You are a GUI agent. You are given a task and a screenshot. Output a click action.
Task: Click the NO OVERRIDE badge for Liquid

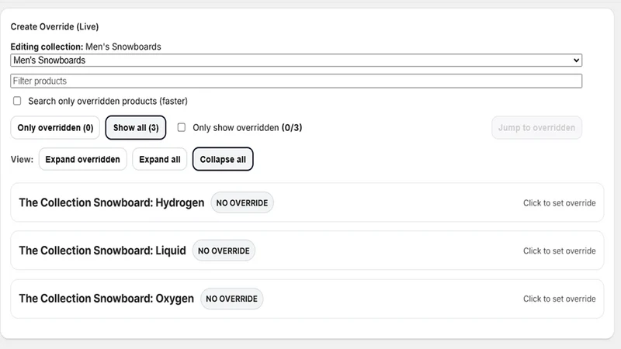coord(224,251)
